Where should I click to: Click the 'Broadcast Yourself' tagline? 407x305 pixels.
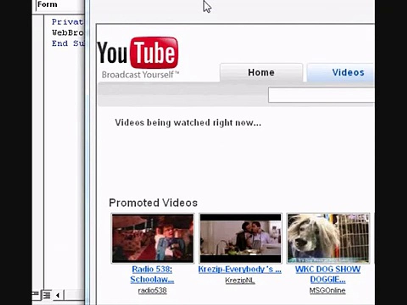(140, 75)
